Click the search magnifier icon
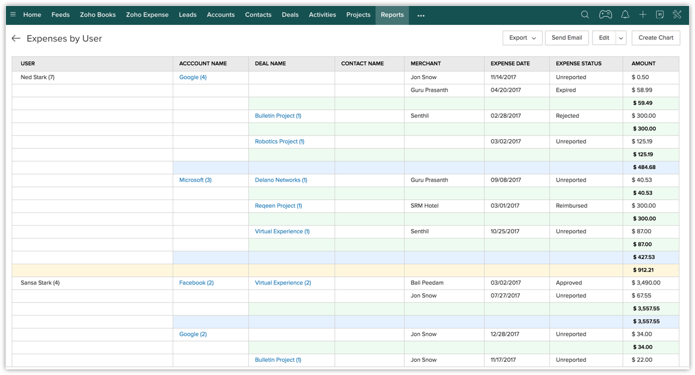 tap(585, 15)
